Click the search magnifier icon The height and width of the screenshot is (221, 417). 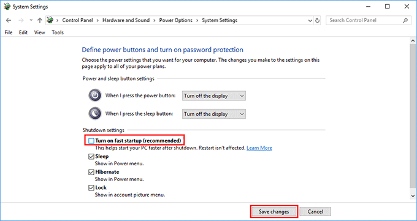[405, 20]
